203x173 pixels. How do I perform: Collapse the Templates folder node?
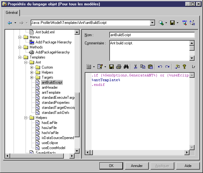pos(20,57)
